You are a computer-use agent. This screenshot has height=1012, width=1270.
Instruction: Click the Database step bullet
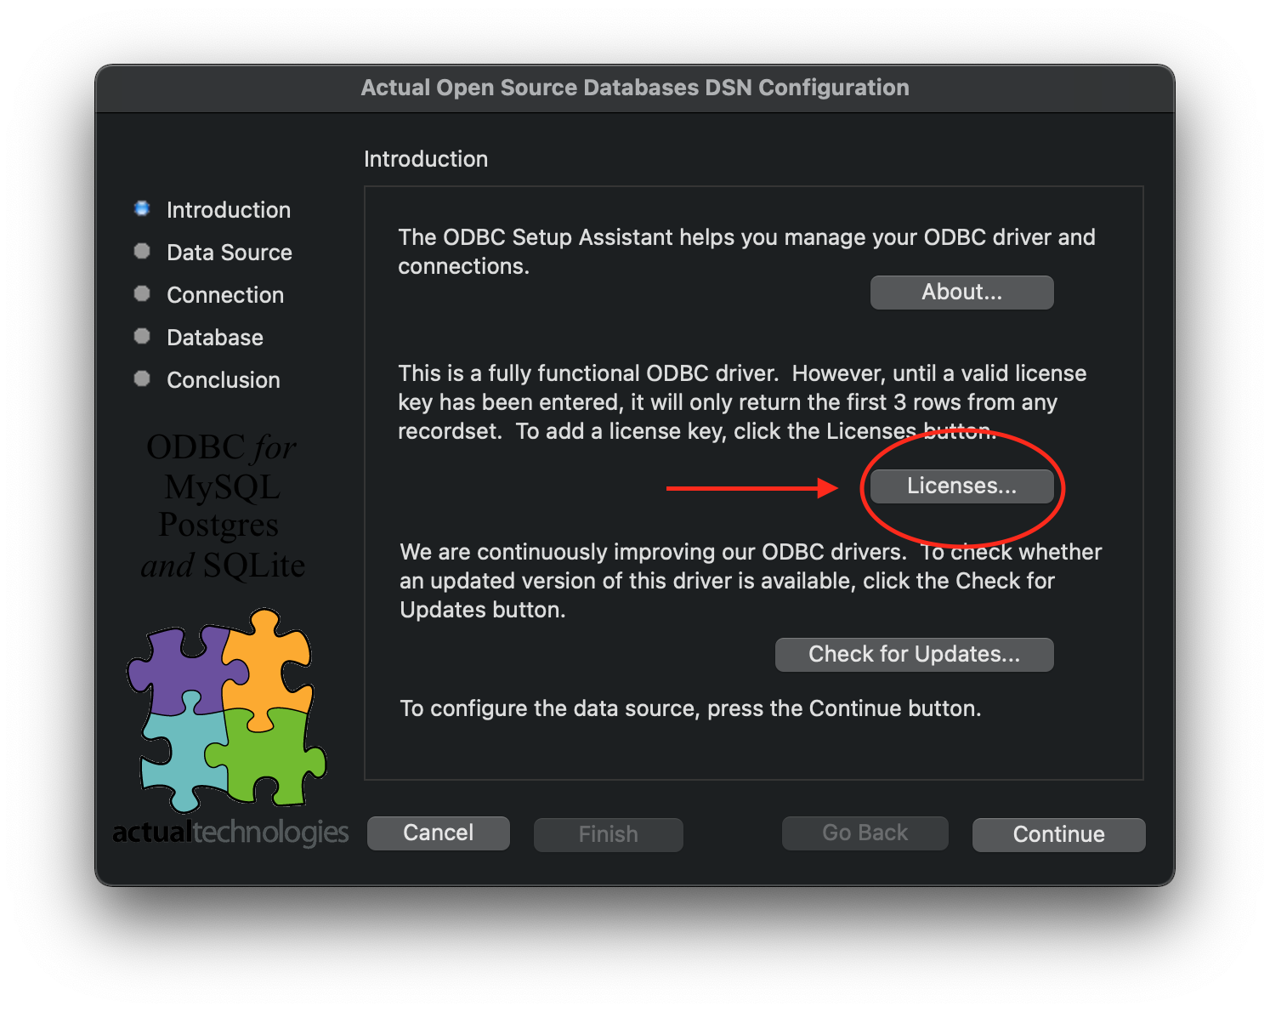(x=142, y=336)
